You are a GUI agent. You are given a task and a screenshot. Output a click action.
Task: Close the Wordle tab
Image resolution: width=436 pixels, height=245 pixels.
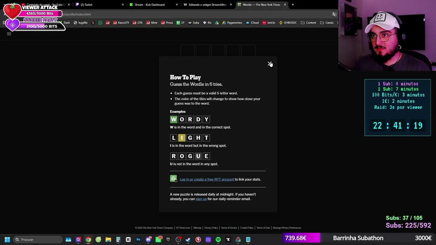[285, 5]
